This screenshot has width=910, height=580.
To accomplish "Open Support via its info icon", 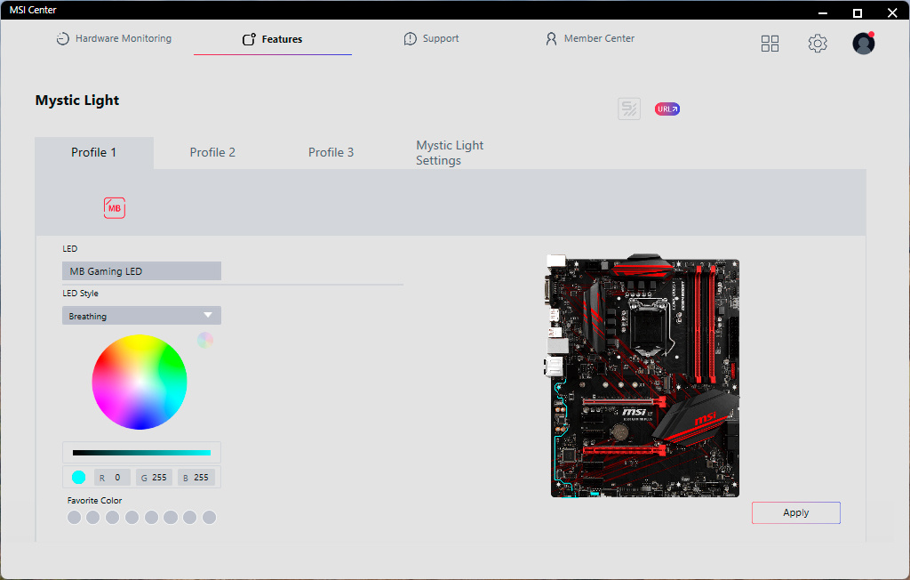I will pos(410,38).
